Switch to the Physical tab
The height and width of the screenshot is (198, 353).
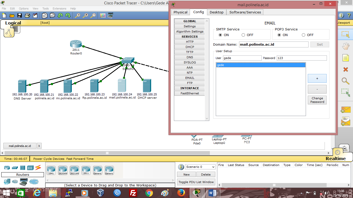tap(180, 12)
